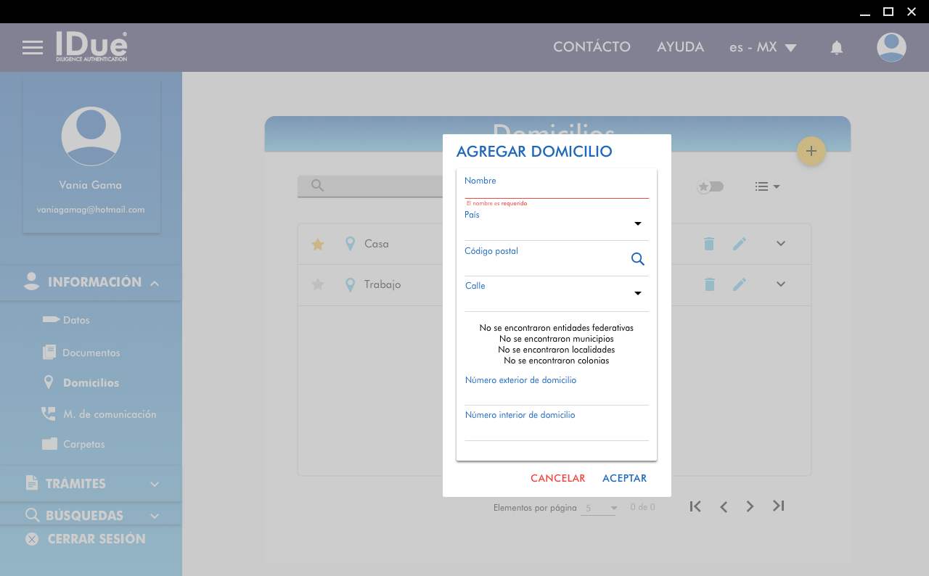Image resolution: width=929 pixels, height=576 pixels.
Task: Delete the Casa address with trash icon
Action: pyautogui.click(x=709, y=244)
